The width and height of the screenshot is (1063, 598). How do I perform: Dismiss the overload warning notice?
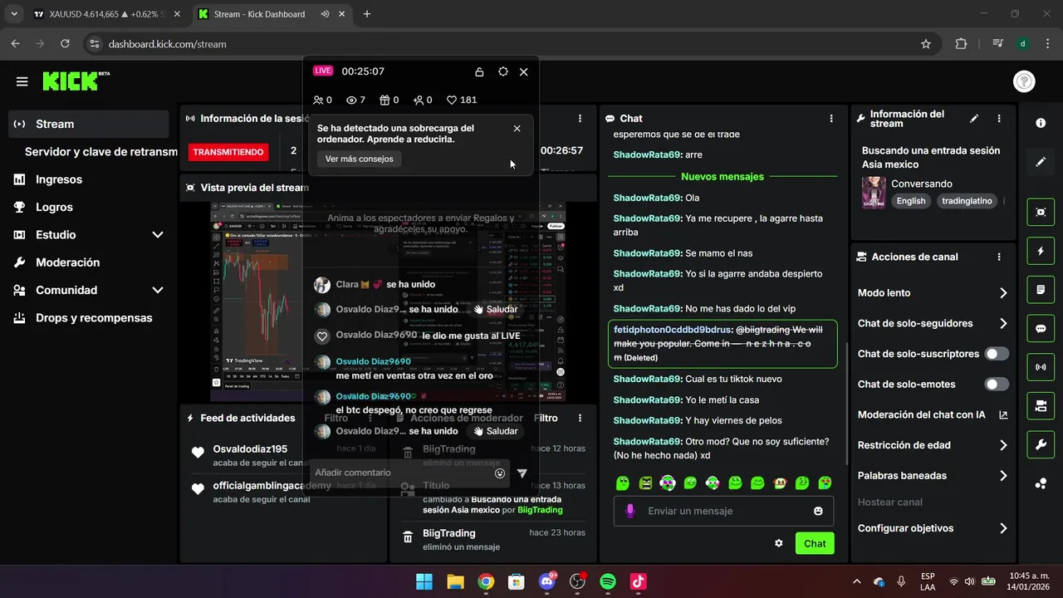[517, 129]
